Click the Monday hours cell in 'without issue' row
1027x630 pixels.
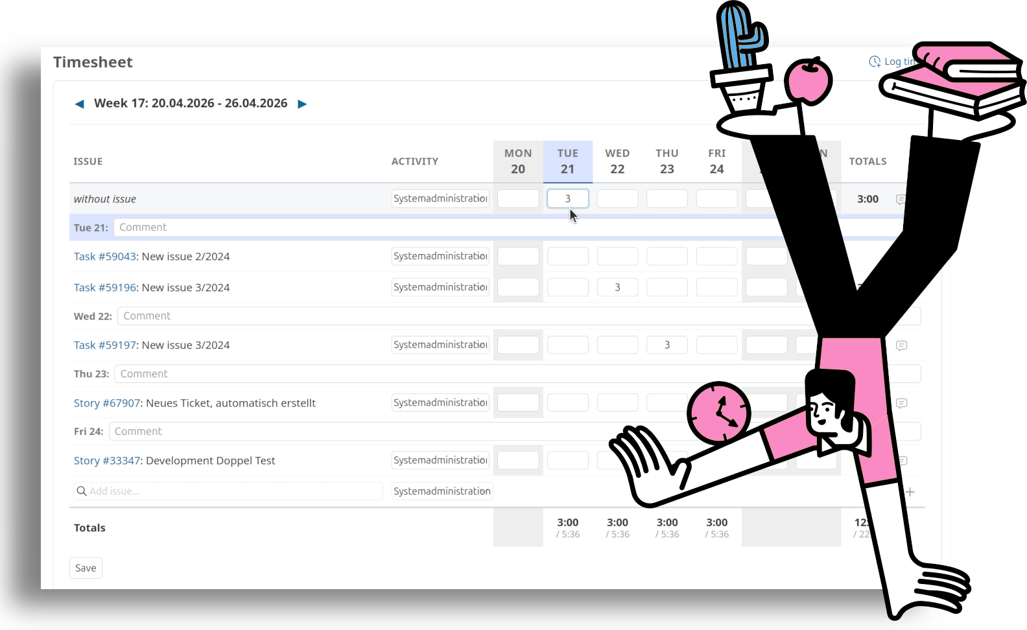click(x=518, y=198)
